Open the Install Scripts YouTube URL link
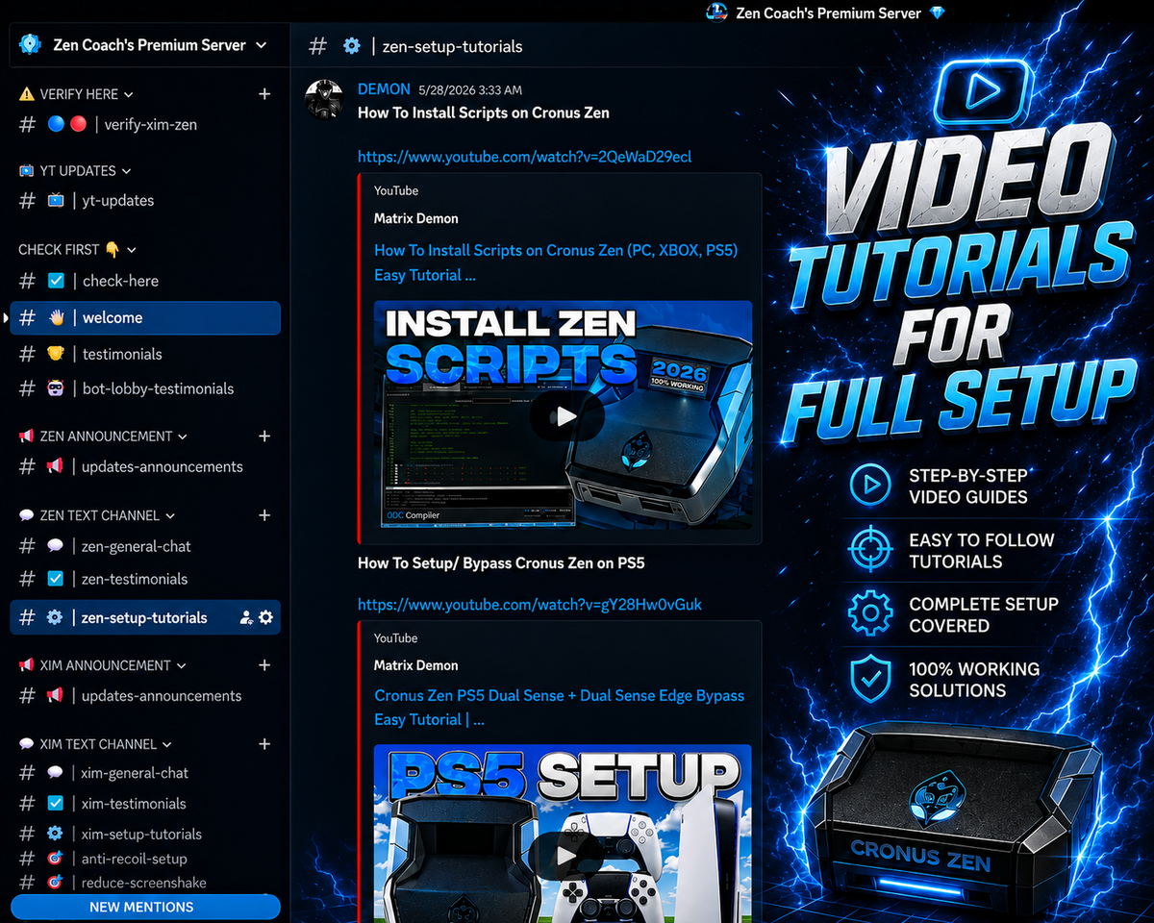The height and width of the screenshot is (923, 1154). coord(524,157)
